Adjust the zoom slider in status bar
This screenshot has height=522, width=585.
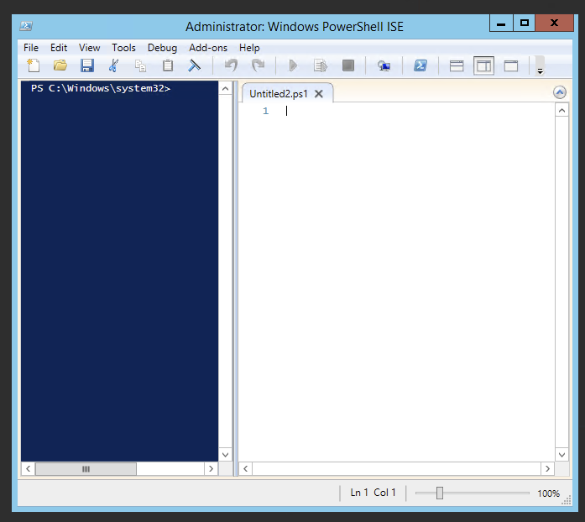(439, 493)
